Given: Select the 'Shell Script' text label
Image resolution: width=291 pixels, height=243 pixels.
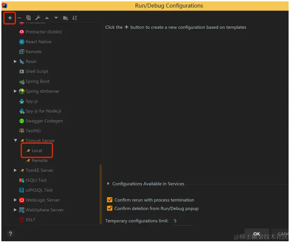Looking at the screenshot, I should (x=37, y=71).
